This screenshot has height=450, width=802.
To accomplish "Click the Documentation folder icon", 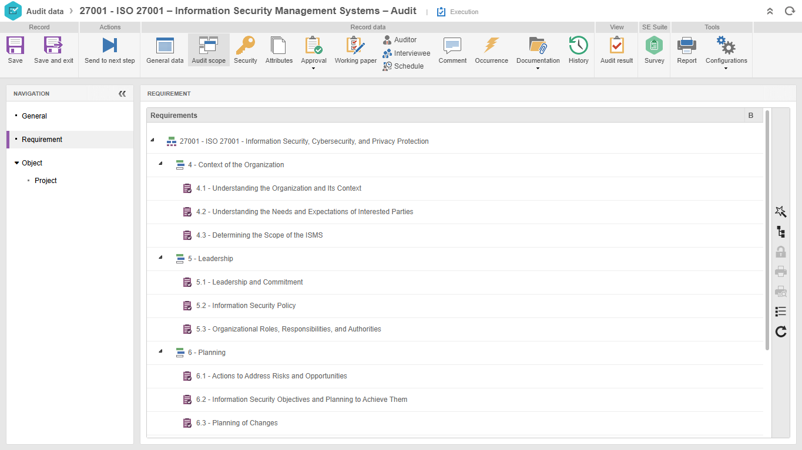I will (x=538, y=46).
